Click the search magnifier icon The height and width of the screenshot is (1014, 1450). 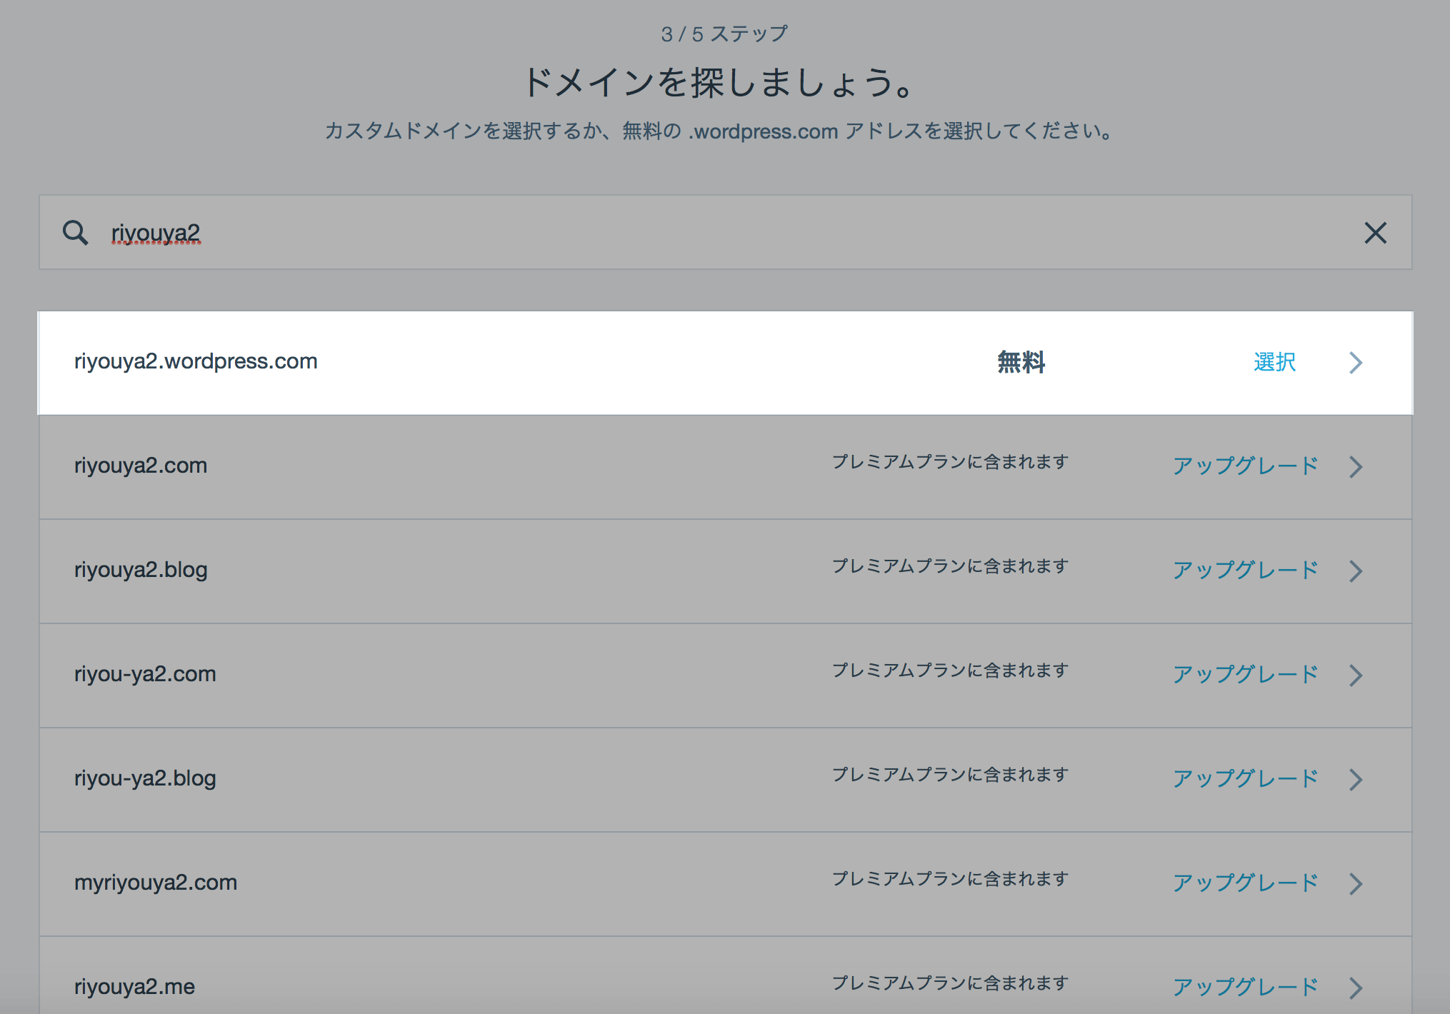coord(75,233)
